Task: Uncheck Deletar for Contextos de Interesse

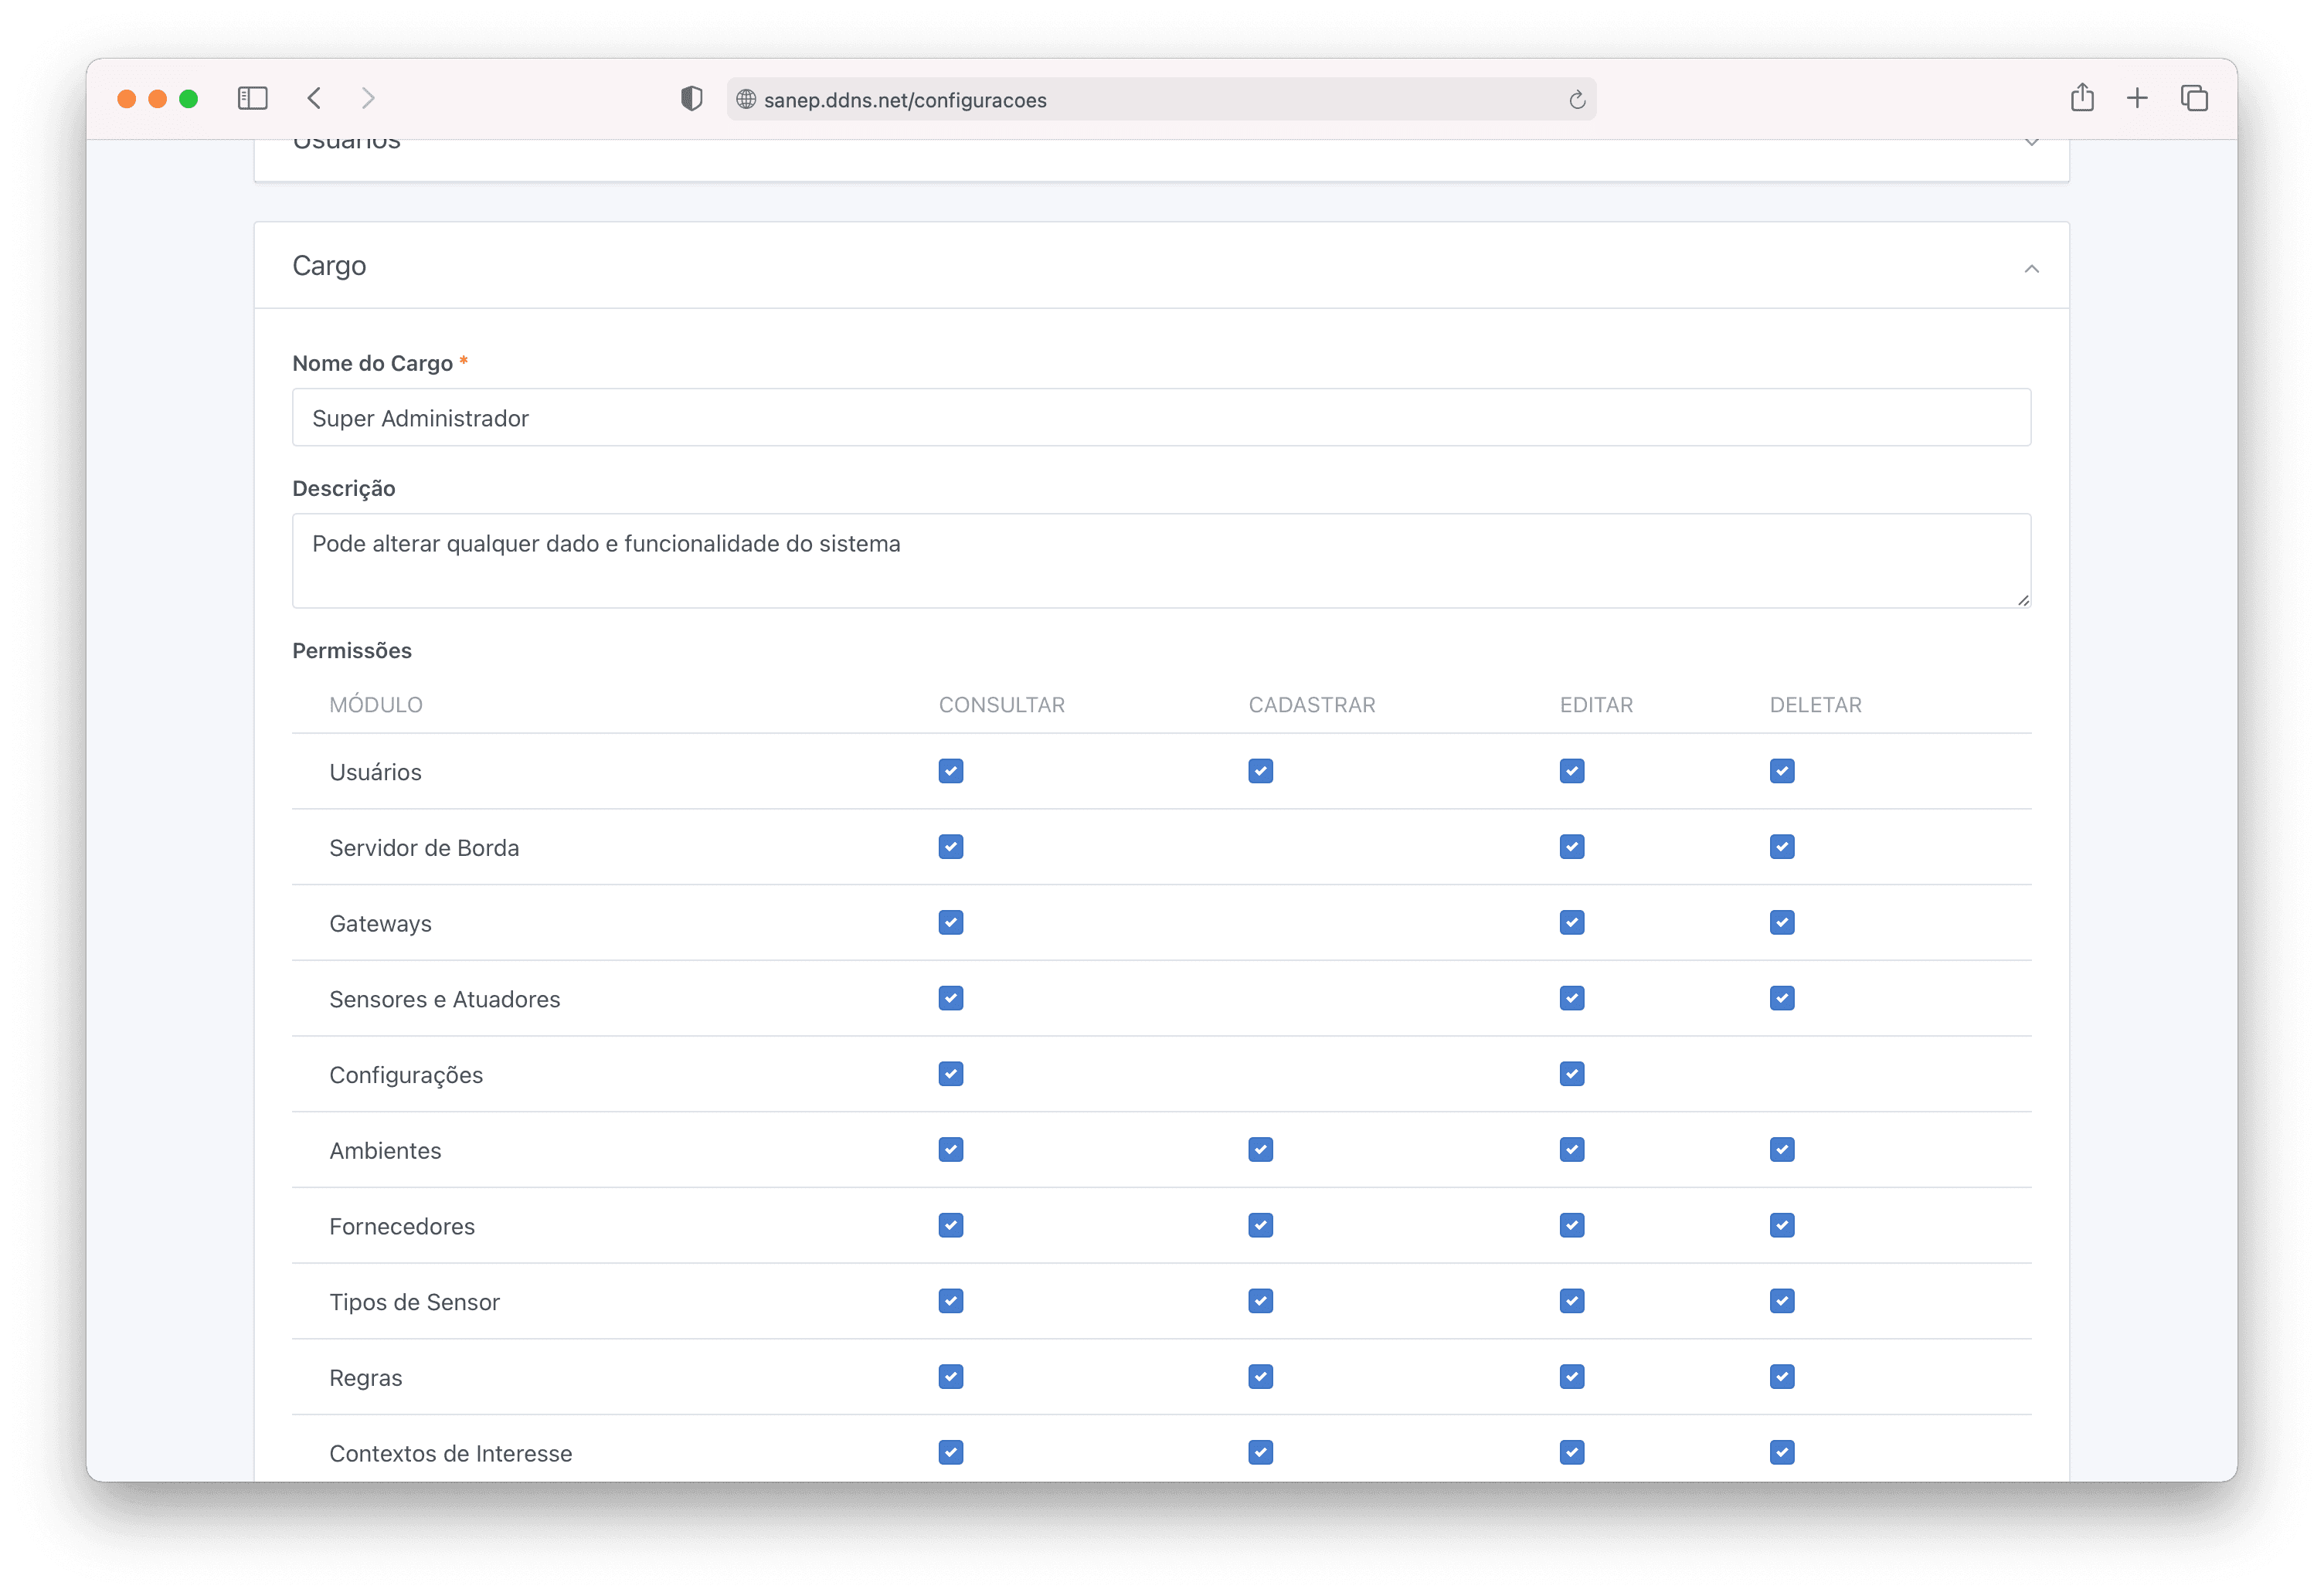Action: (x=1781, y=1453)
